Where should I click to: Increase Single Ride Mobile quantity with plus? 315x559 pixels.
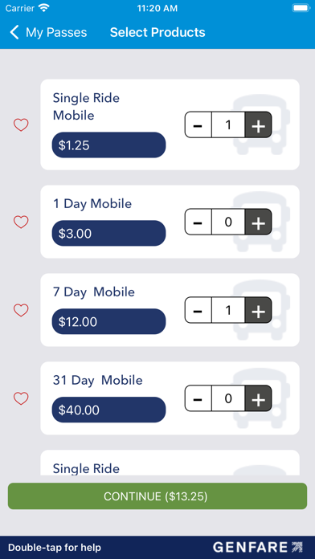258,124
